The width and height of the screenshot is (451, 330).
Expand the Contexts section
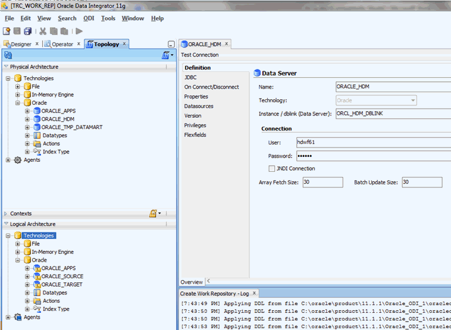(x=5, y=213)
